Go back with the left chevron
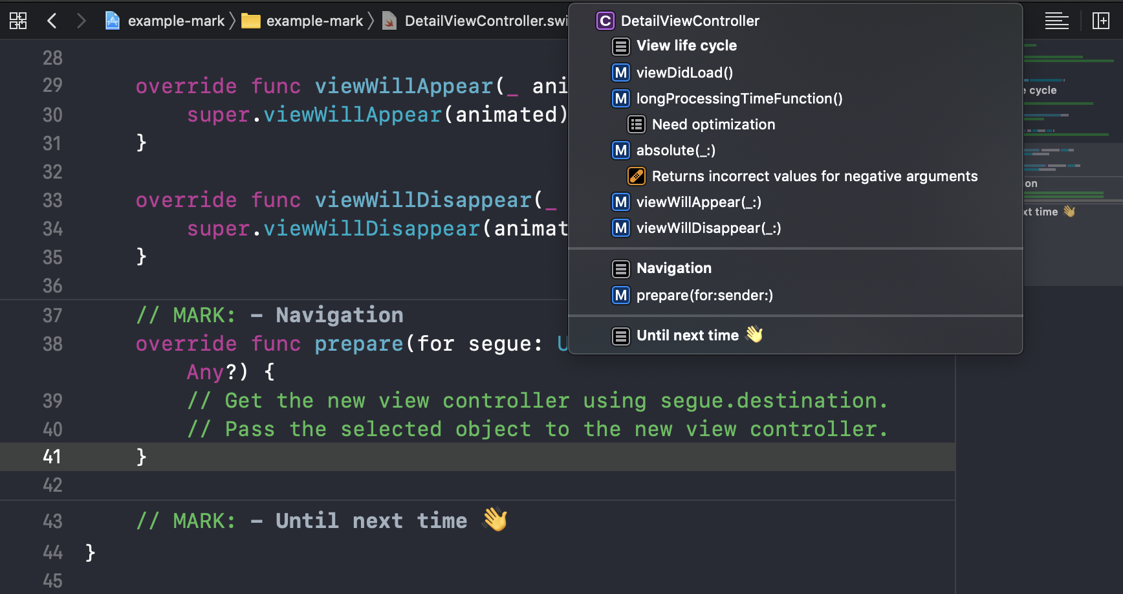Screen dimensions: 1123x594 (x=52, y=21)
